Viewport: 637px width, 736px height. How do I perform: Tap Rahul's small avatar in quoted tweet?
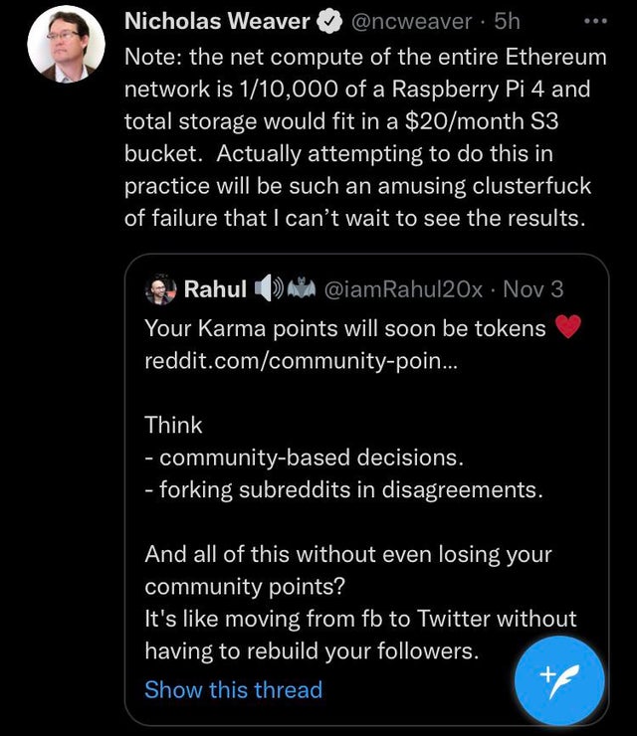161,289
